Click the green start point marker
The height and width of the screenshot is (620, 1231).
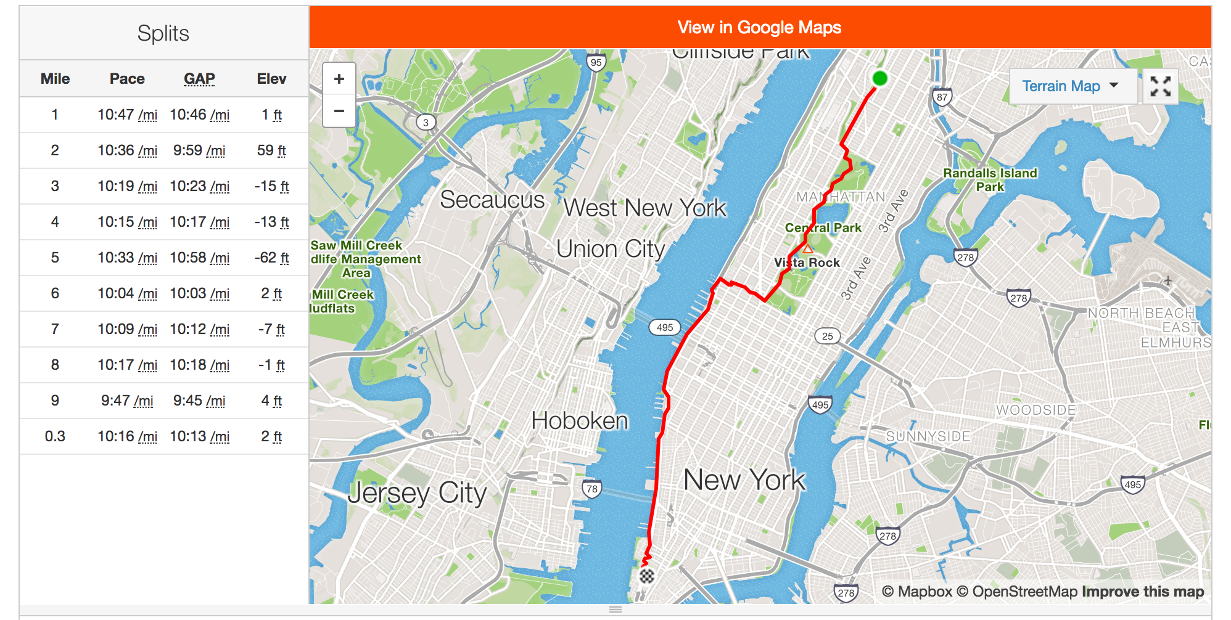click(x=879, y=78)
